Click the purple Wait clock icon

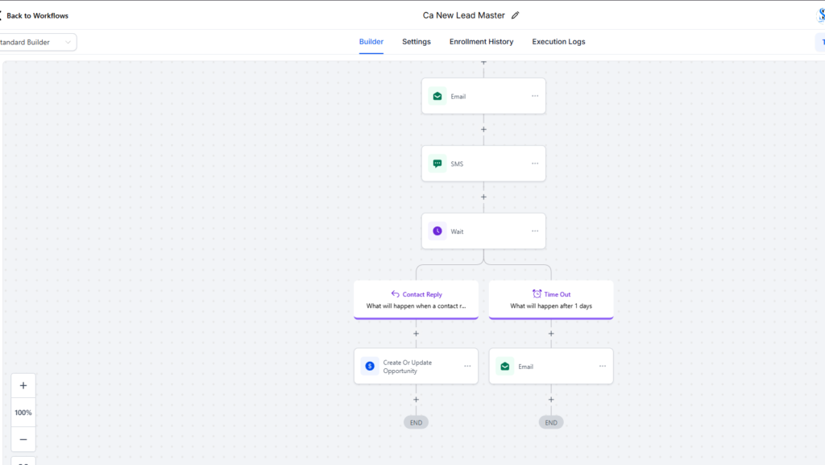tap(437, 231)
